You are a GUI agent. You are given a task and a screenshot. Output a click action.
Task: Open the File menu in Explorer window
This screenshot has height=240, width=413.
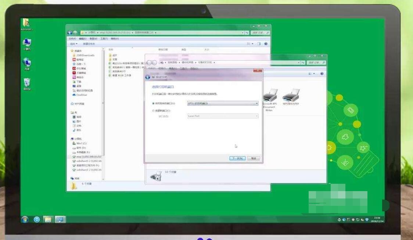coord(72,39)
